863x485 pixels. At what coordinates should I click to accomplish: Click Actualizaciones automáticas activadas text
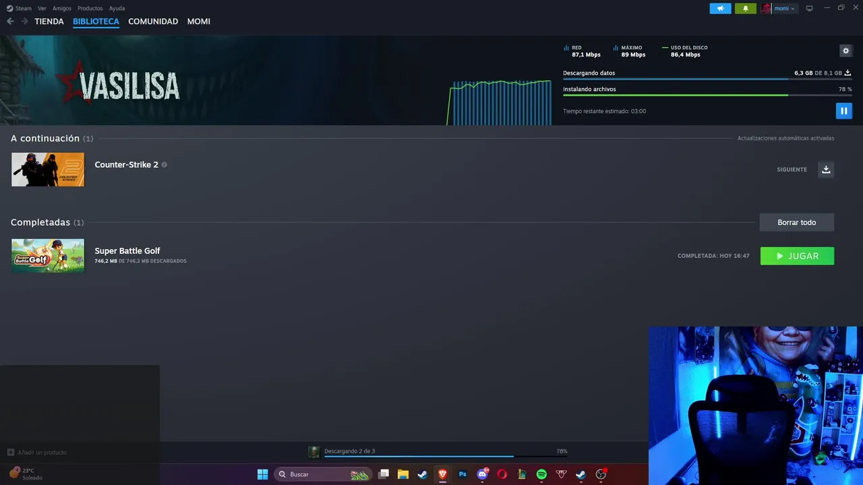click(785, 138)
